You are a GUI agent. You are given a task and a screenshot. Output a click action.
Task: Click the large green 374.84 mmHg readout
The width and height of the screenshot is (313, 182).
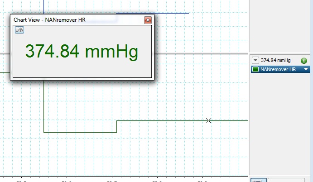[x=82, y=52]
